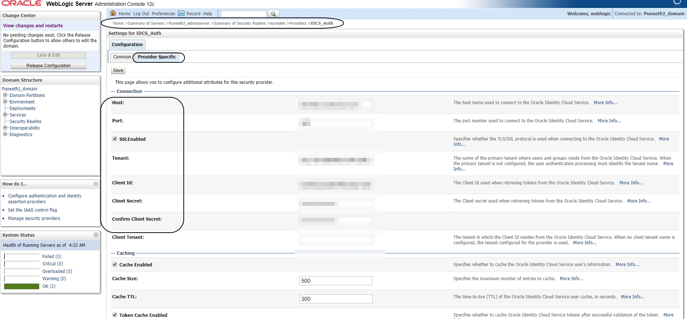The image size is (687, 319).
Task: Open More Info link for Client Tenant
Action: [x=585, y=243]
